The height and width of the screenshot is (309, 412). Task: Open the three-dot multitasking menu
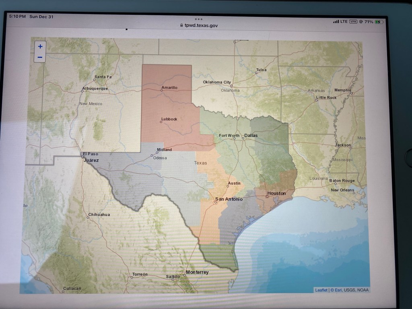tap(198, 19)
